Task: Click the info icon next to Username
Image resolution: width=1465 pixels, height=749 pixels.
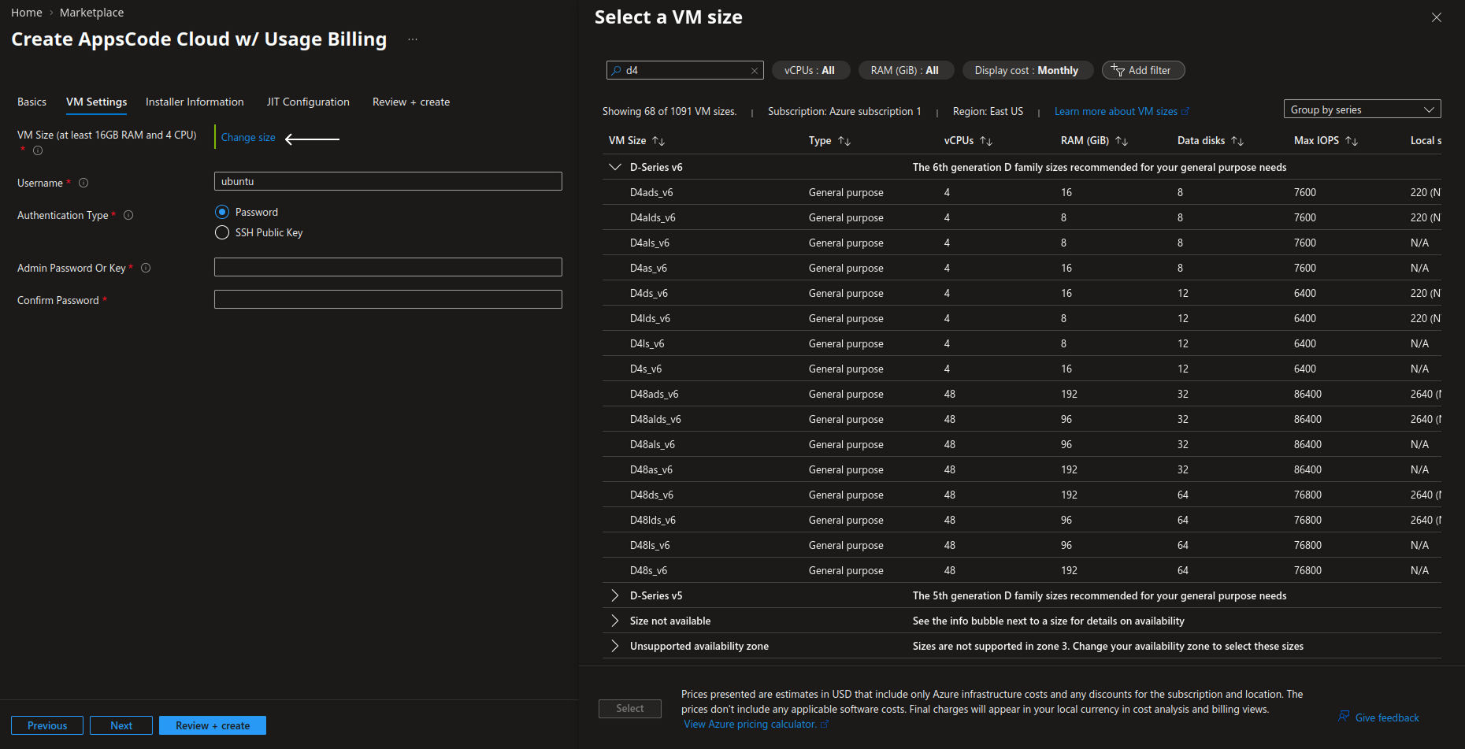Action: pyautogui.click(x=83, y=183)
